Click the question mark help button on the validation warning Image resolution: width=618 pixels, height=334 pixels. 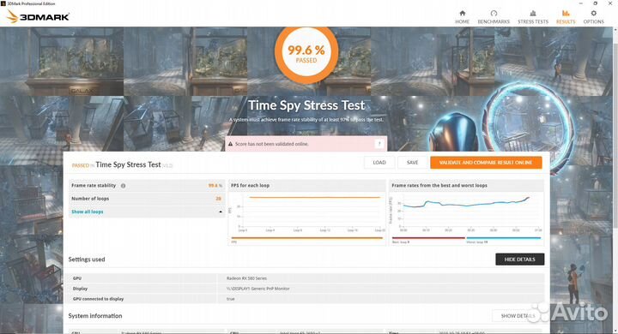tap(379, 144)
